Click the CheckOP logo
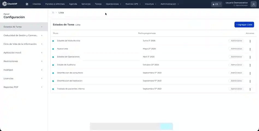Screen dimensions: 259x131 click(10, 4)
